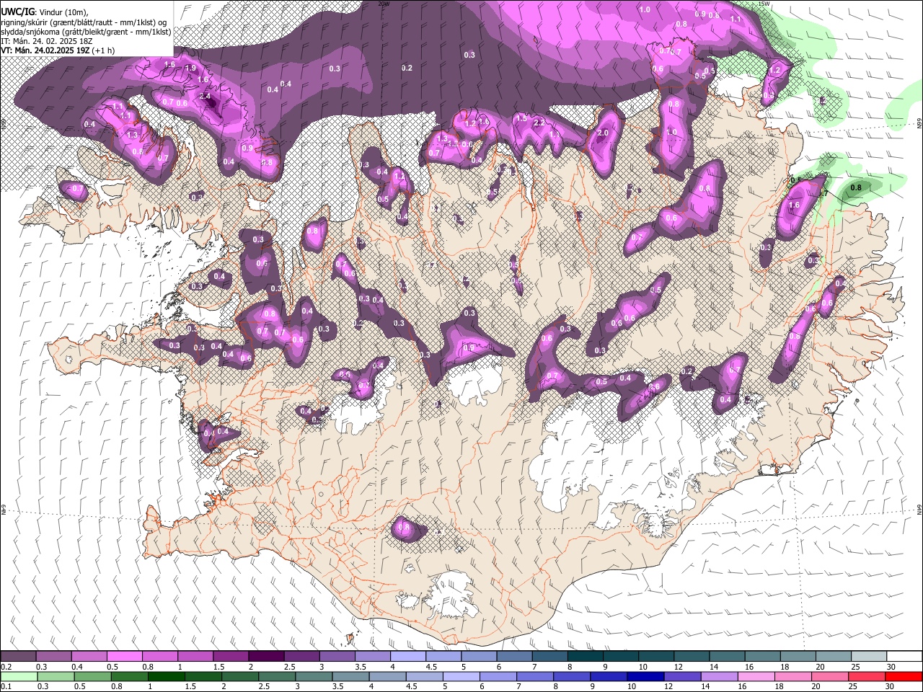Click the 2.2 precipitation value on the map
Image resolution: width=923 pixels, height=692 pixels.
coord(539,123)
